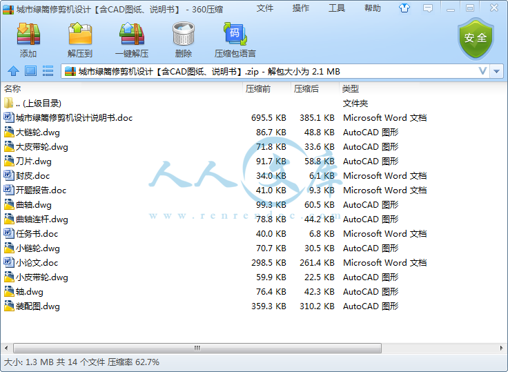Image resolution: width=508 pixels, height=372 pixels.
Task: Click the 删除 (Delete) trash icon
Action: [184, 34]
